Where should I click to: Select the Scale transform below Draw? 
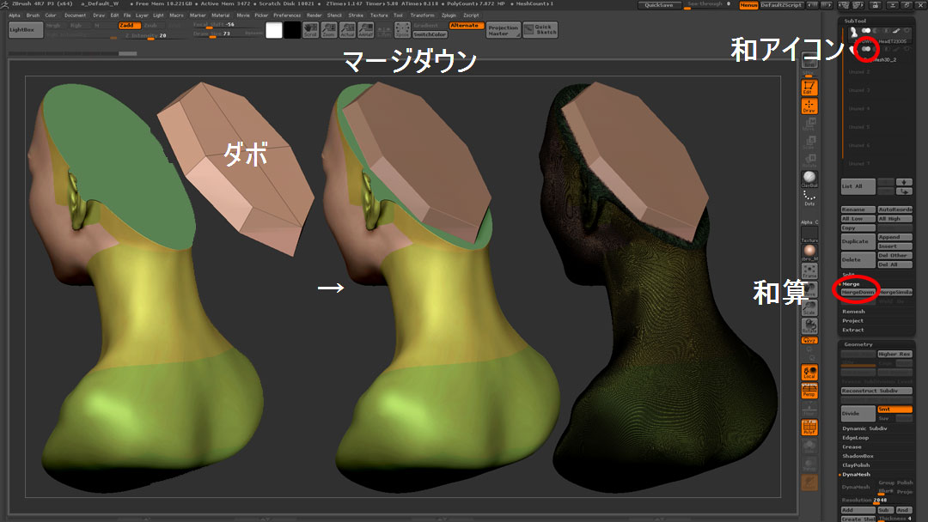(809, 143)
